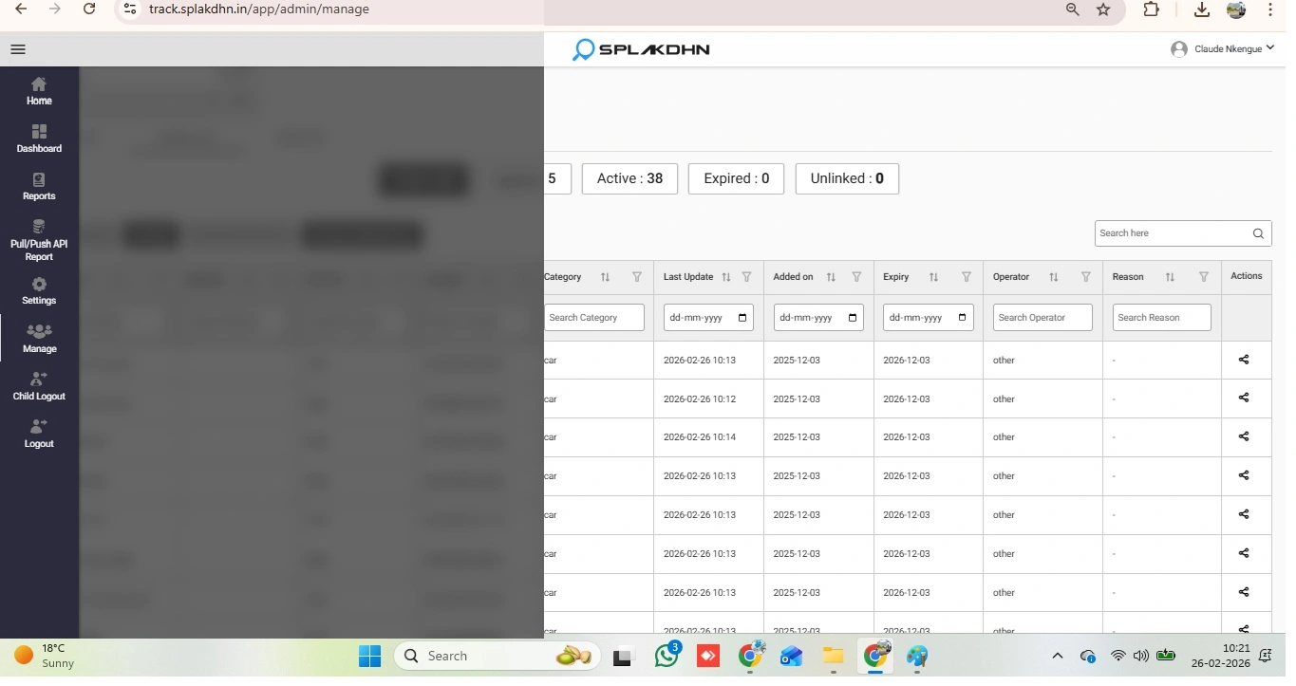The image size is (1296, 686).
Task: Click the hamburger menu icon
Action: point(18,49)
